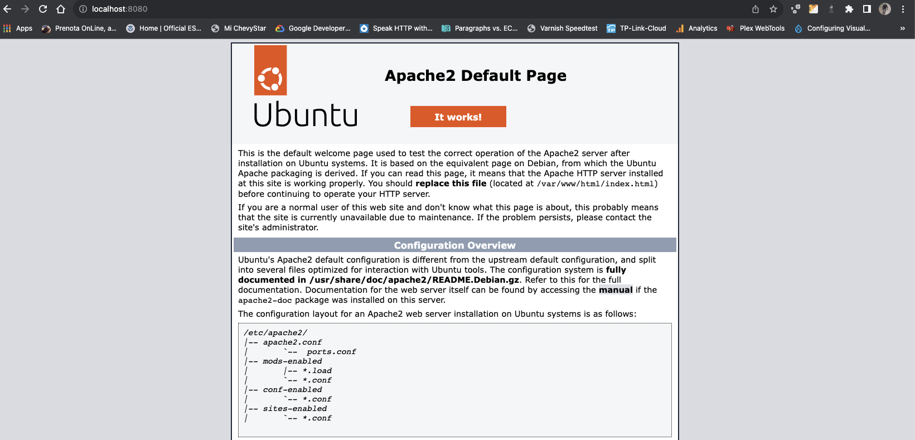This screenshot has height=440, width=915.
Task: Open the Google Developer bookmark
Action: [313, 28]
